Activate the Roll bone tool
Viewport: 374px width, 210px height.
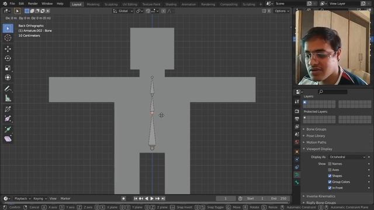point(8,109)
